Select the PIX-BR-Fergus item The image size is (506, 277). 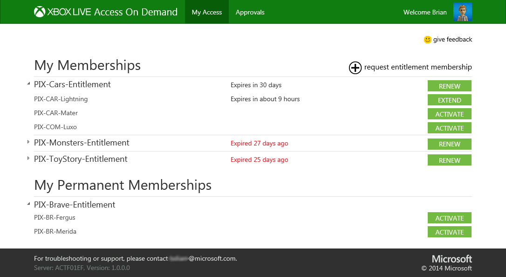click(55, 218)
